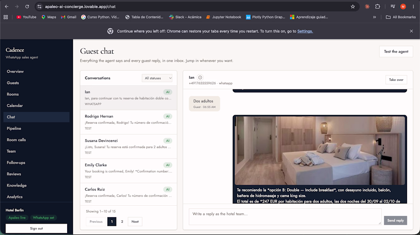Open the Jupyter Notebook bookmark

click(223, 17)
